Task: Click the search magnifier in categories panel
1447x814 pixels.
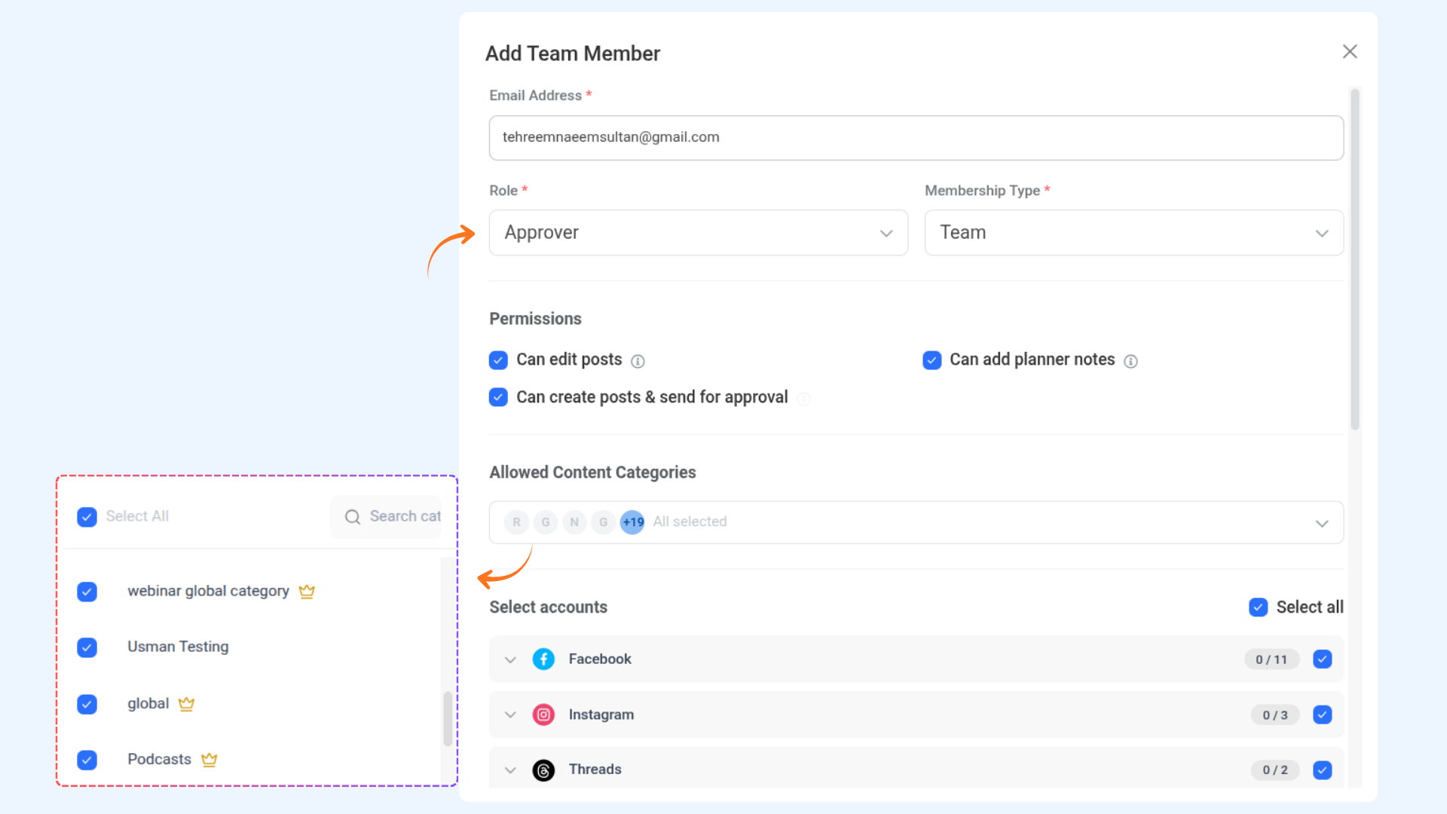Action: tap(352, 517)
